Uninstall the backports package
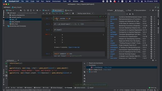The image size is (162, 91). click(154, 19)
